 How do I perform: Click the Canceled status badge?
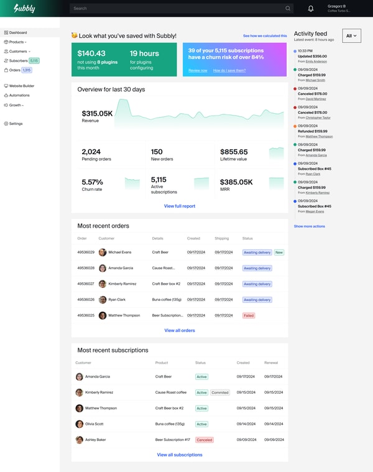(x=205, y=440)
